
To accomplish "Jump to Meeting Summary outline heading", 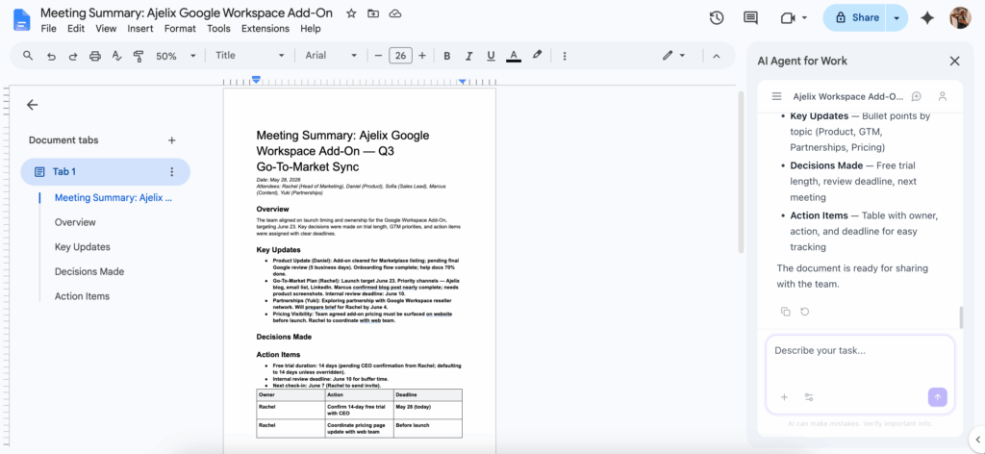I will click(x=114, y=198).
